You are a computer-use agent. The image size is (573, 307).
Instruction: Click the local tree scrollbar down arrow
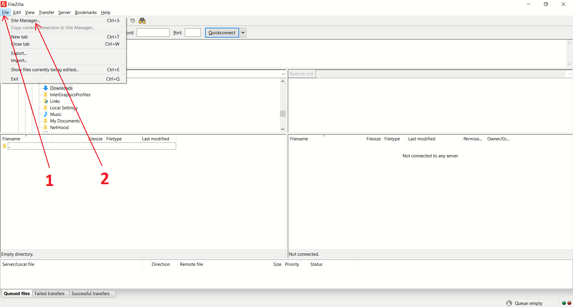point(283,129)
